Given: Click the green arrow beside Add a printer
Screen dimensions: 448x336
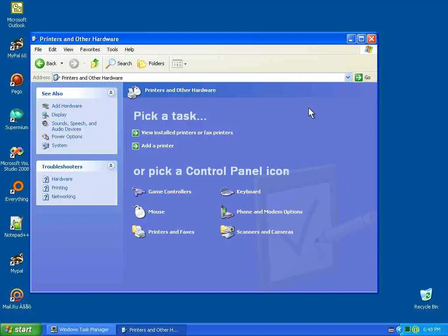Looking at the screenshot, I should 136,146.
